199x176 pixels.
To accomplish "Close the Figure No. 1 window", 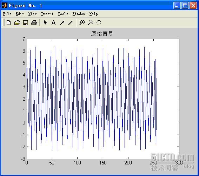I will 193,6.
